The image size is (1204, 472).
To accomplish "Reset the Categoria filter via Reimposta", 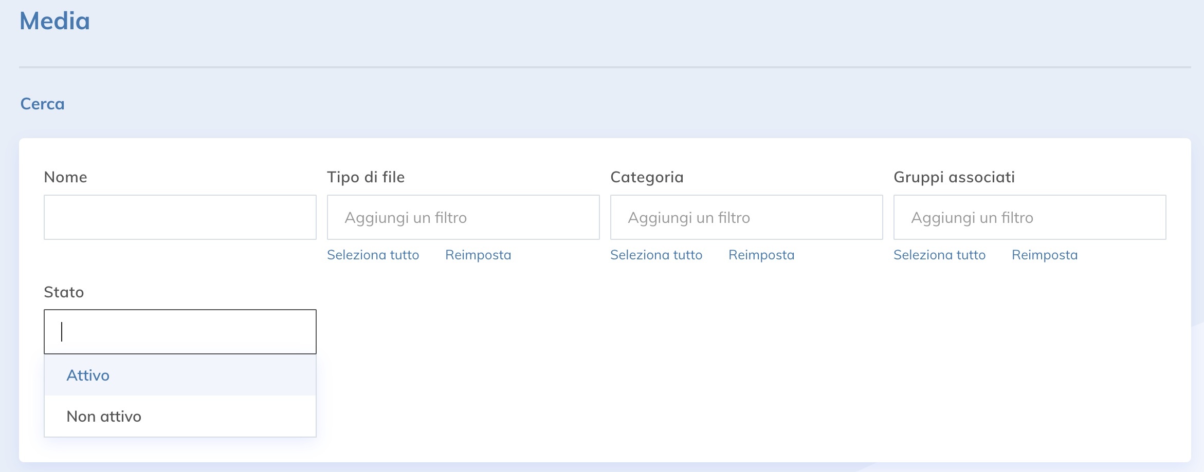I will [761, 255].
